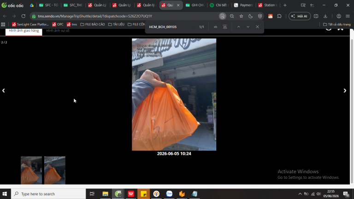Select the Hình ảnh sự cố tab
354x199 pixels.
tap(58, 31)
